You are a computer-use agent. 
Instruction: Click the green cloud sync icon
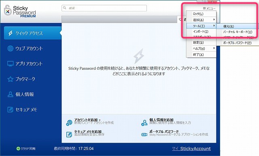pos(18,149)
